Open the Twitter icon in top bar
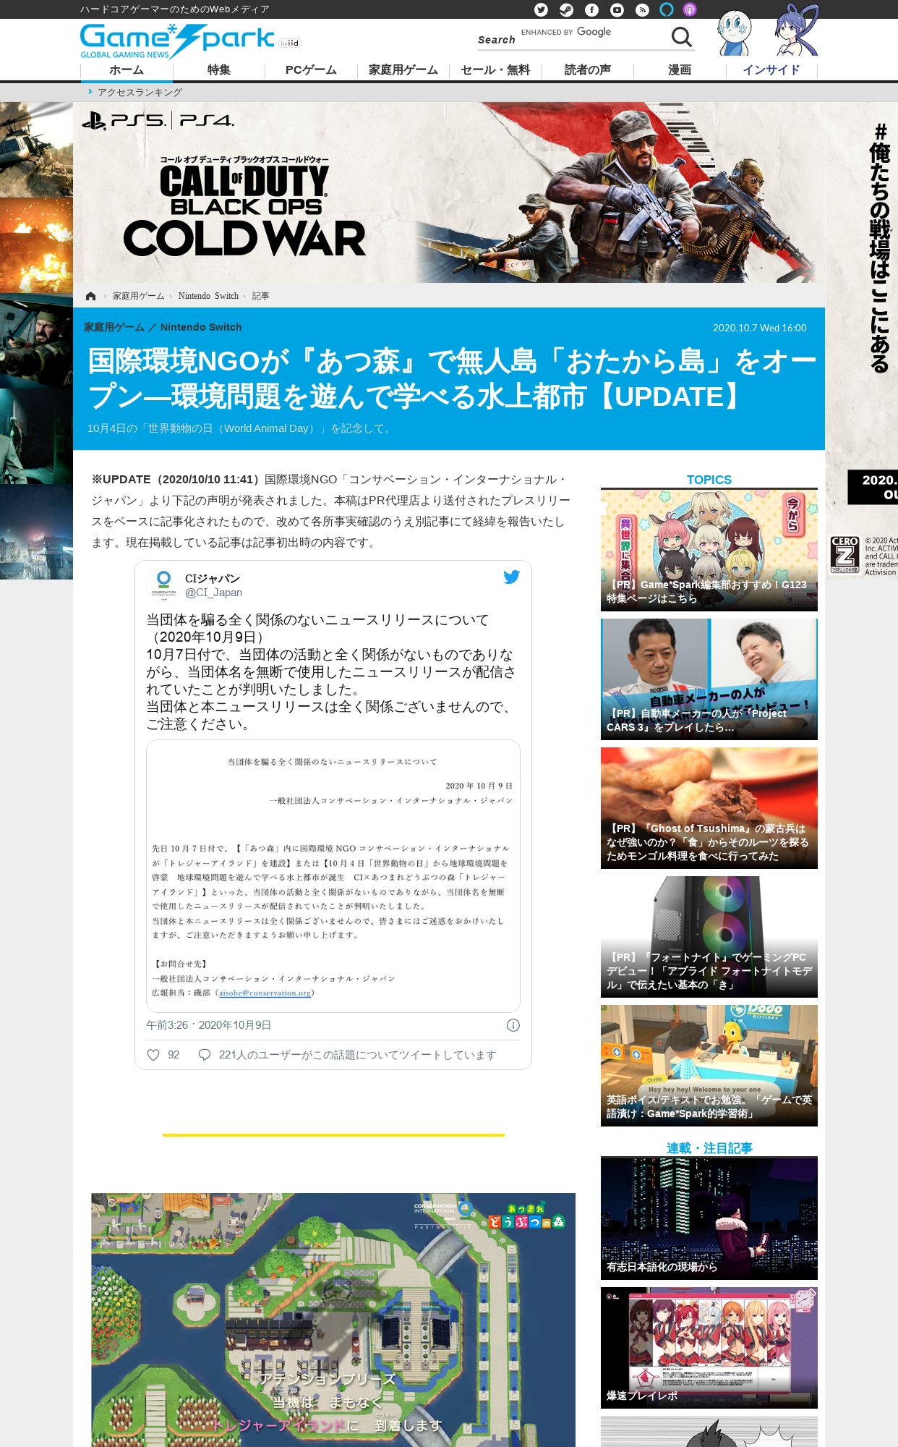898x1447 pixels. [x=541, y=9]
